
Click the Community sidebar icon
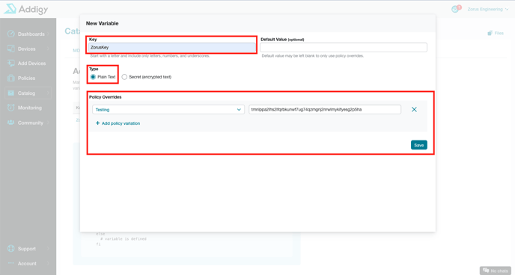tap(10, 123)
